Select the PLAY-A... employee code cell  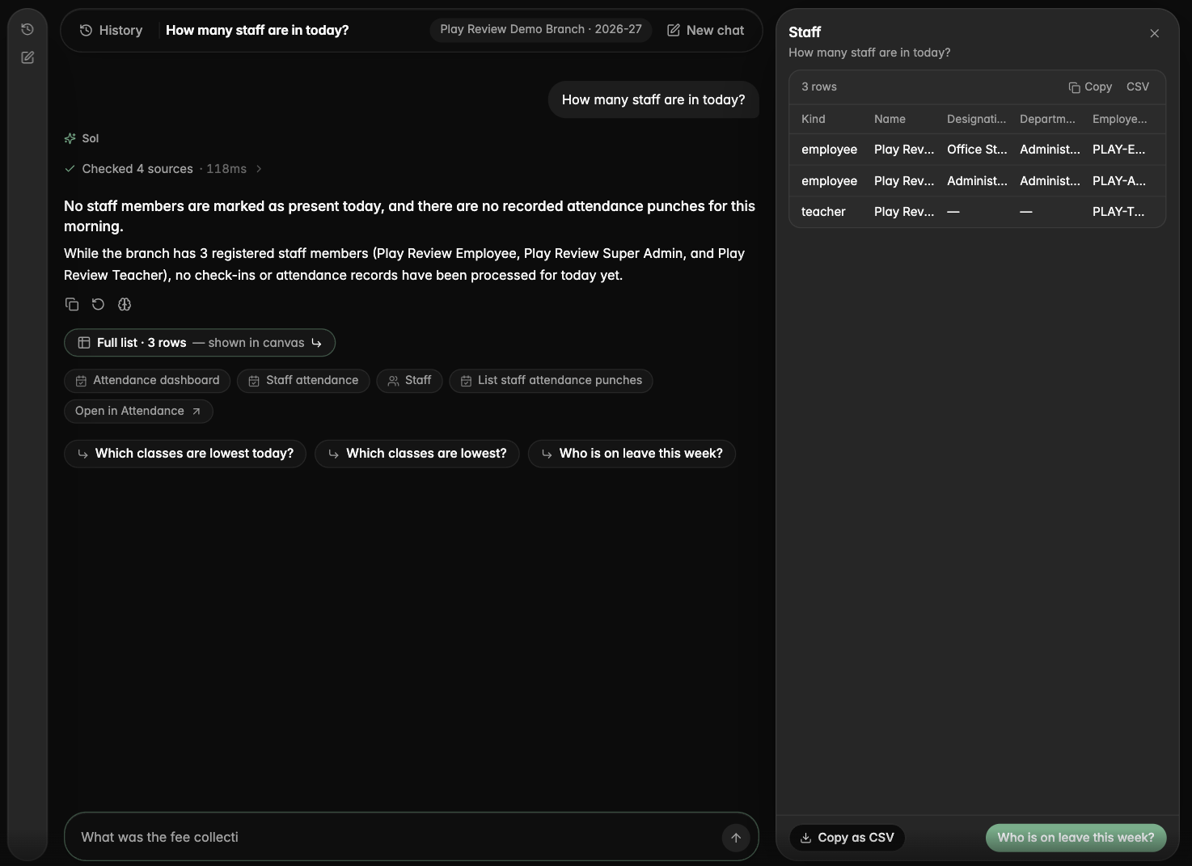(x=1119, y=181)
